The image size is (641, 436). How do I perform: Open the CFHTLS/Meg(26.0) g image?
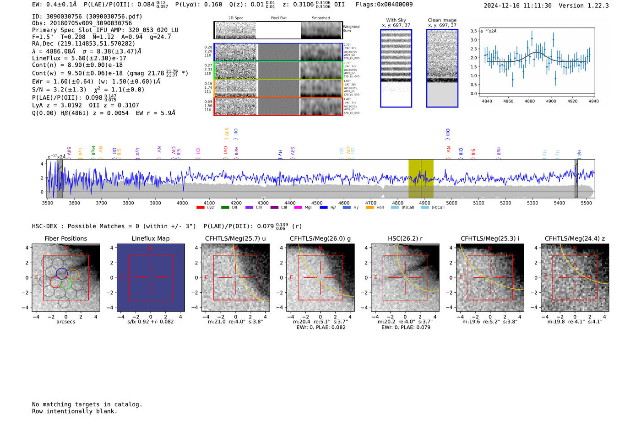(x=320, y=278)
